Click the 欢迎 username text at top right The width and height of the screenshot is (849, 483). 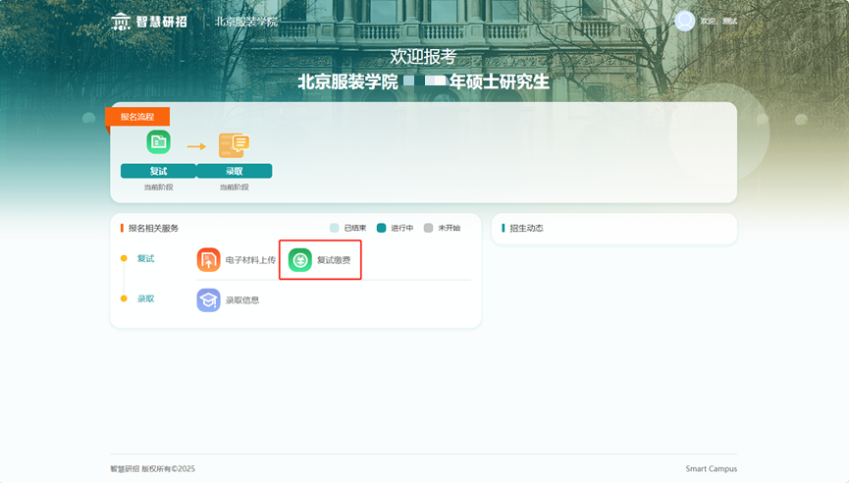point(718,22)
